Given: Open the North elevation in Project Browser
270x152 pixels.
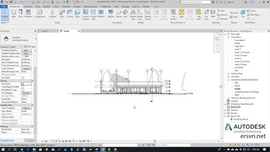Looking at the screenshot, I should 237,86.
